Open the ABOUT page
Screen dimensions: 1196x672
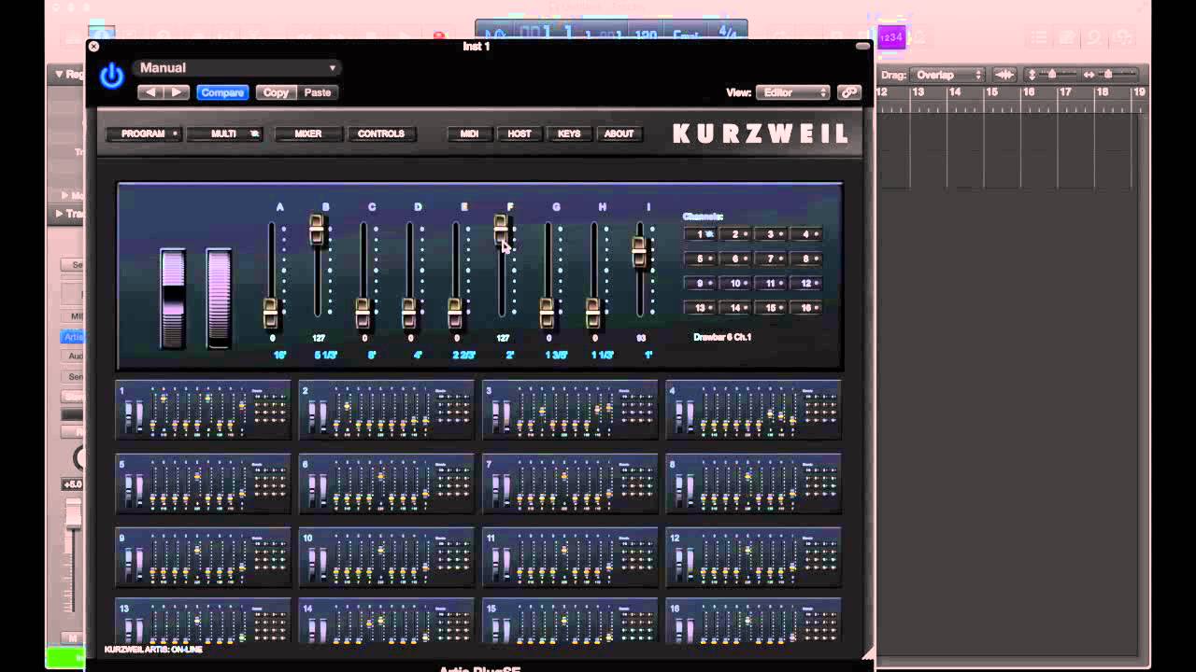tap(619, 133)
